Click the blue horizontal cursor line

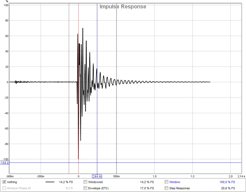tap(141, 163)
